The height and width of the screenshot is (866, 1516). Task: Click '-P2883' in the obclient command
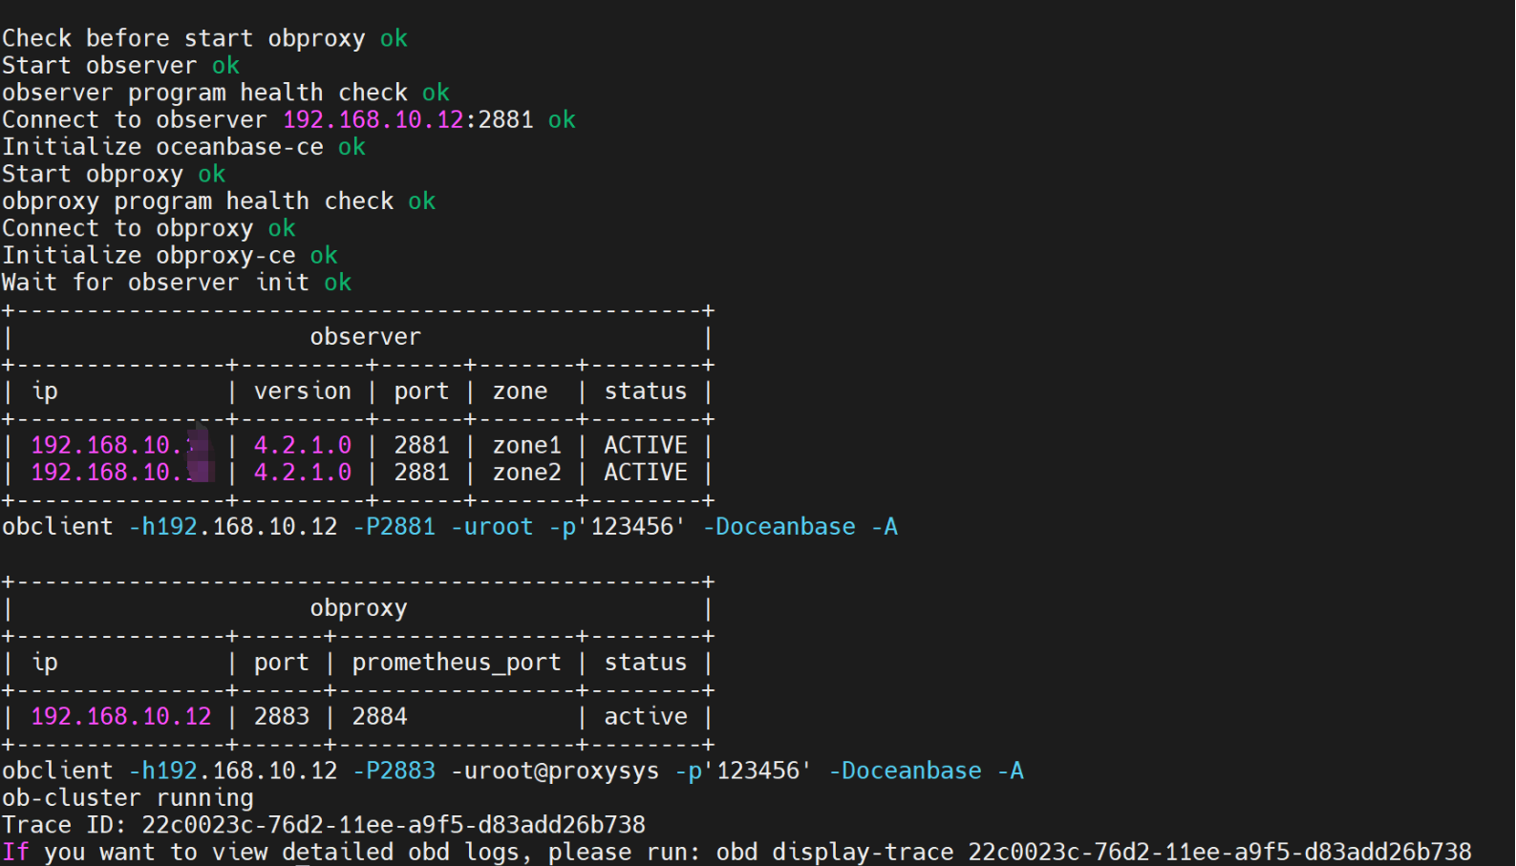pos(394,771)
